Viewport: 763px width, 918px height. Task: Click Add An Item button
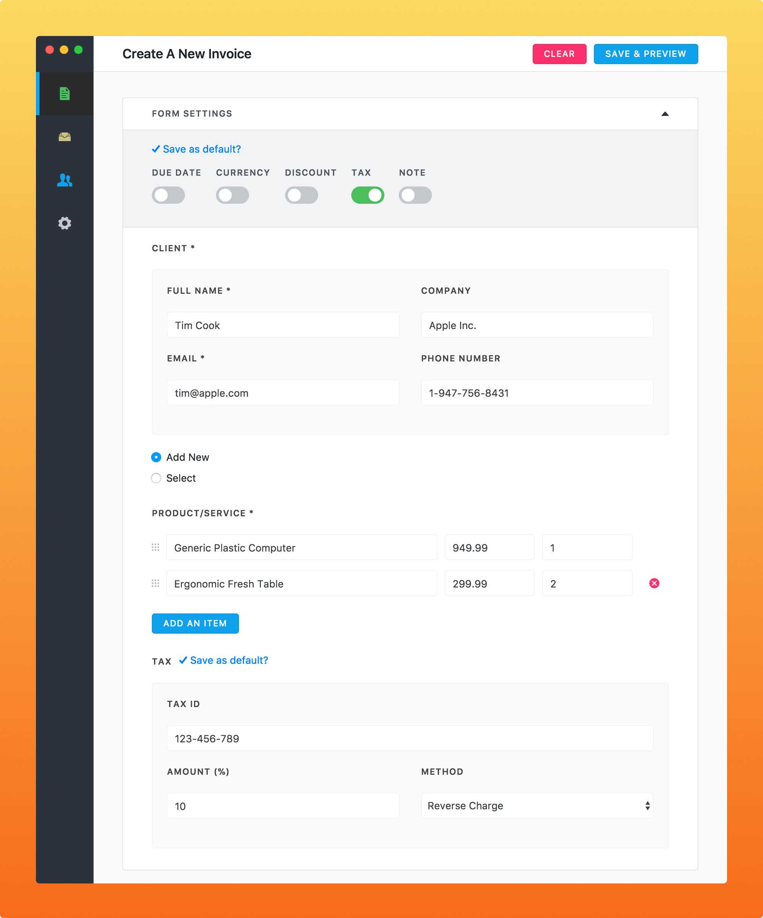tap(195, 623)
